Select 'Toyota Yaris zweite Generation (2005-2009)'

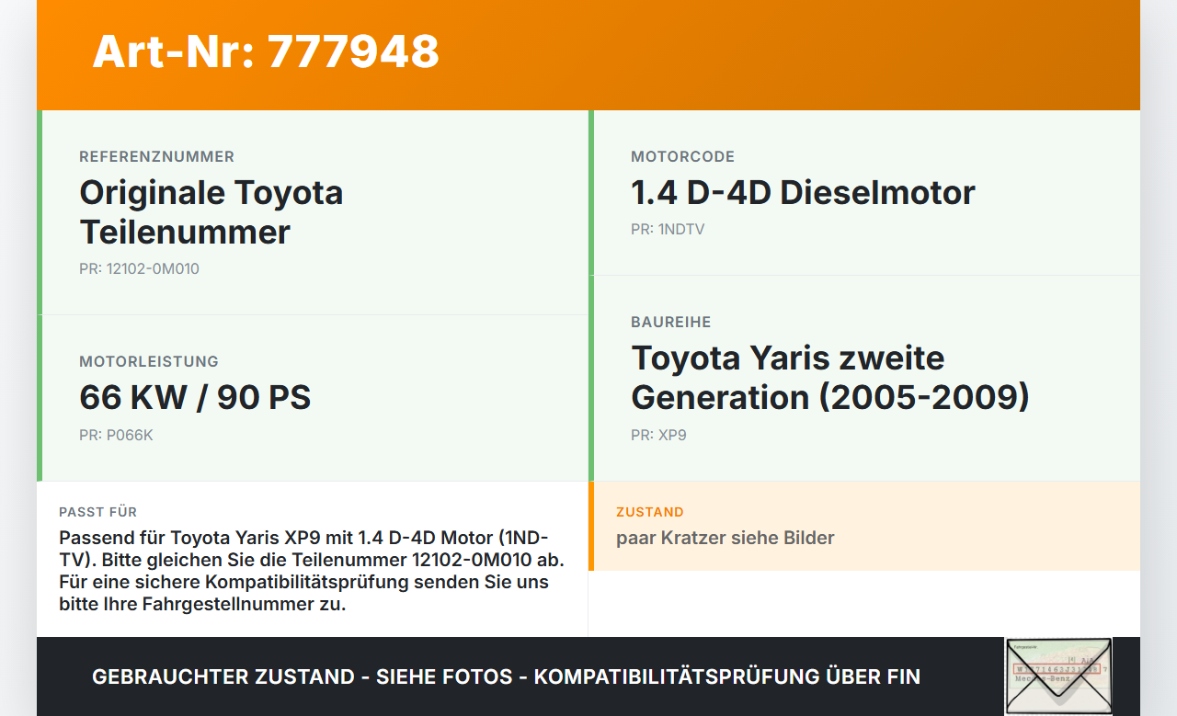pyautogui.click(x=830, y=378)
